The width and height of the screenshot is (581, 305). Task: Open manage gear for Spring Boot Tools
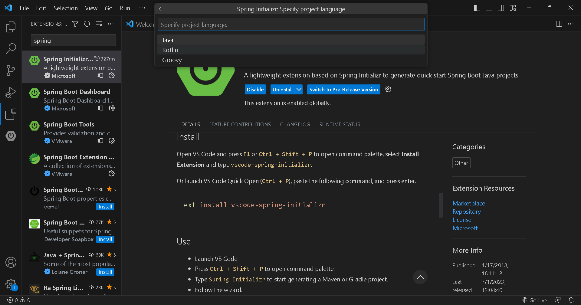112,141
